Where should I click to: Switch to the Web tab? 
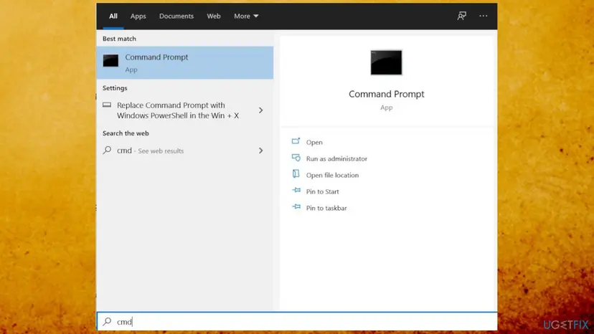click(x=214, y=16)
